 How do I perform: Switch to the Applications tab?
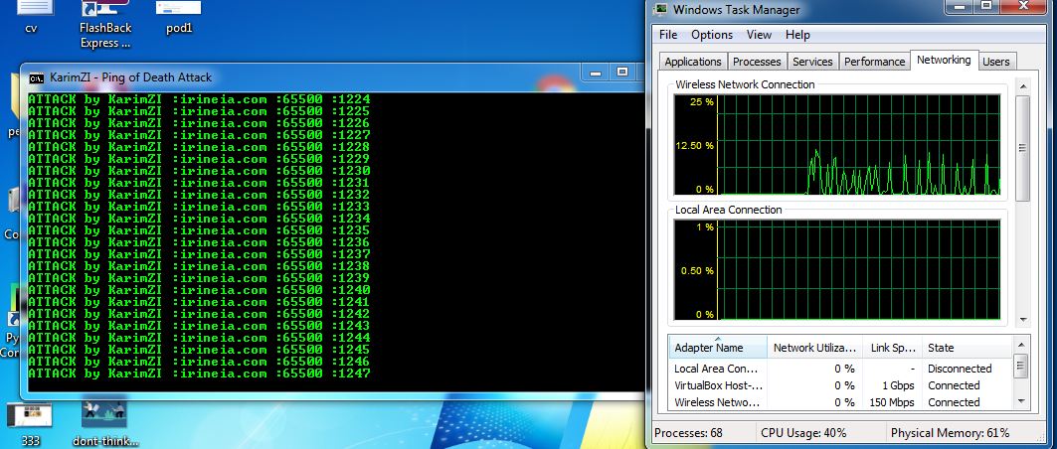[x=693, y=62]
